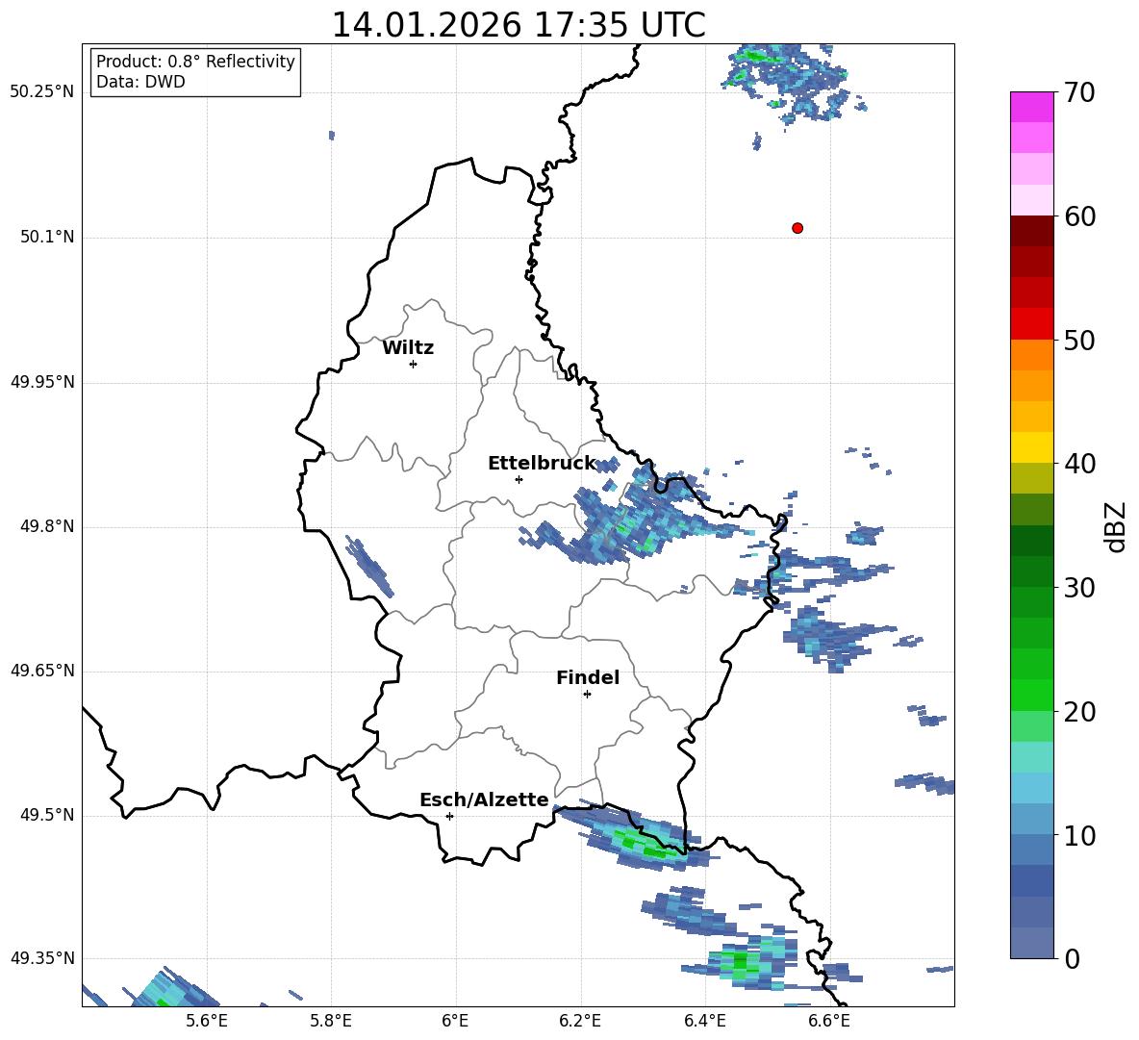This screenshot has height=1040, width=1139.
Task: Click the 6.2°E longitude label
Action: pos(580,1021)
